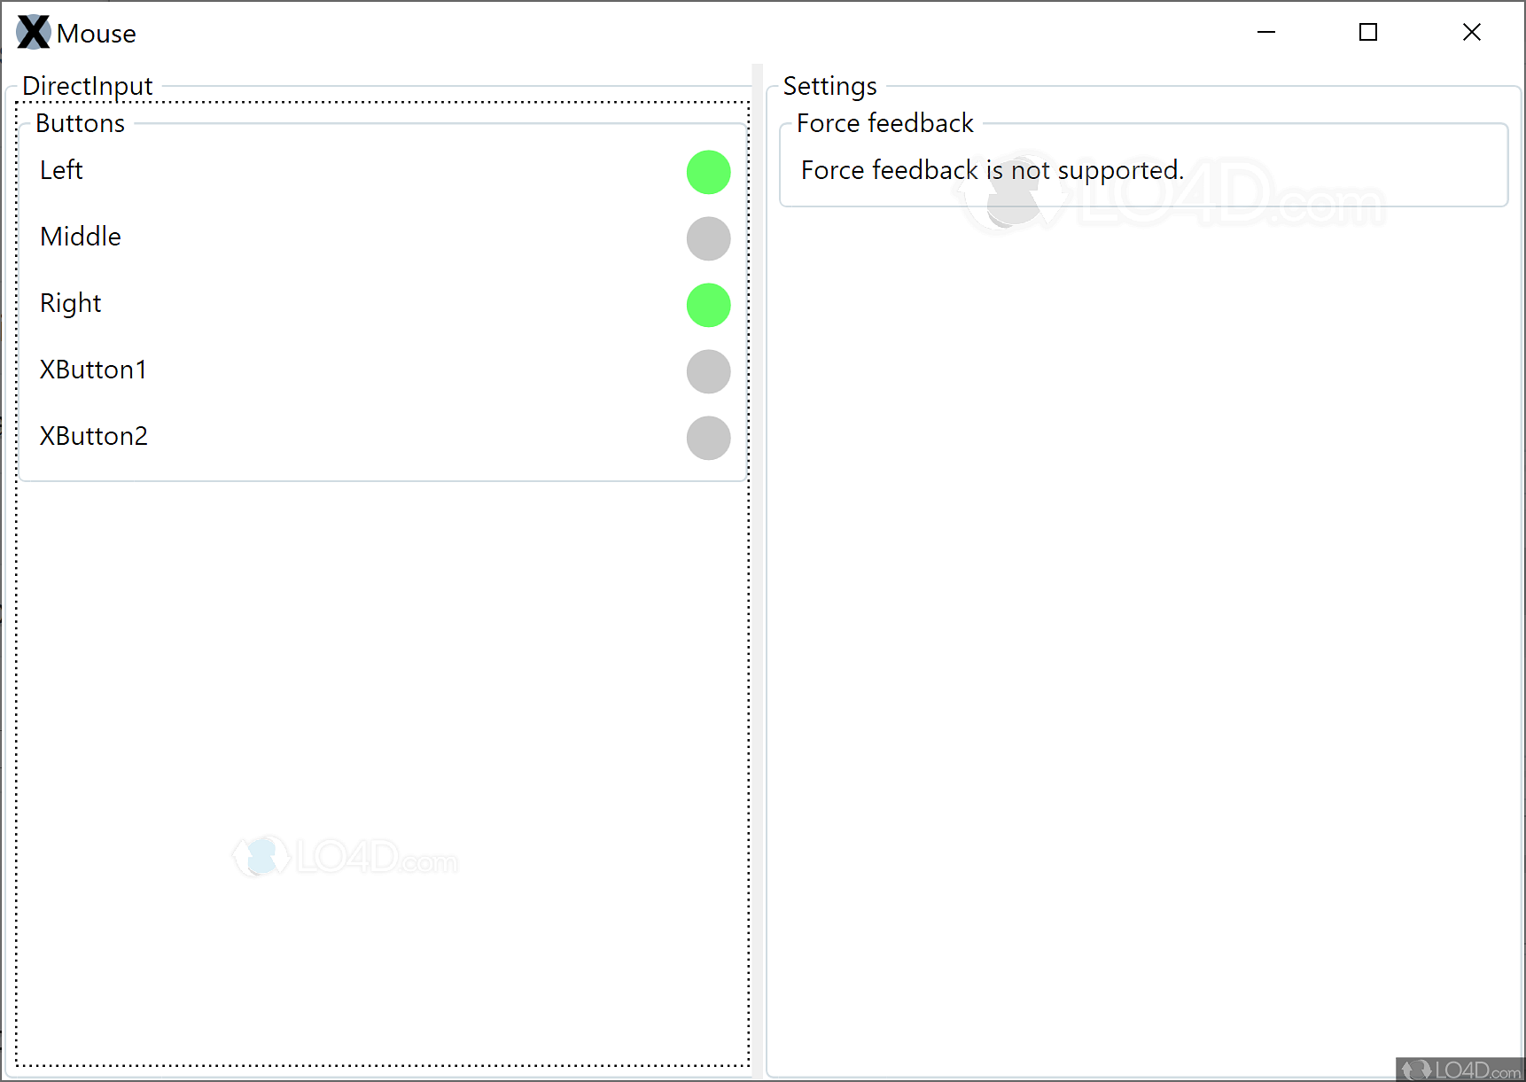Toggle the Left mouse button status light

pos(707,172)
